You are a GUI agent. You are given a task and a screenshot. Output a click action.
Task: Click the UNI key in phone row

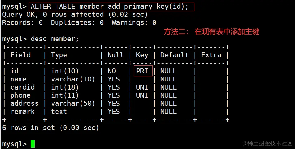coord(142,95)
